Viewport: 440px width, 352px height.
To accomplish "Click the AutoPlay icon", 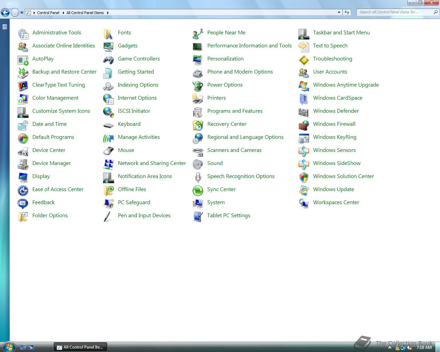I will (23, 60).
